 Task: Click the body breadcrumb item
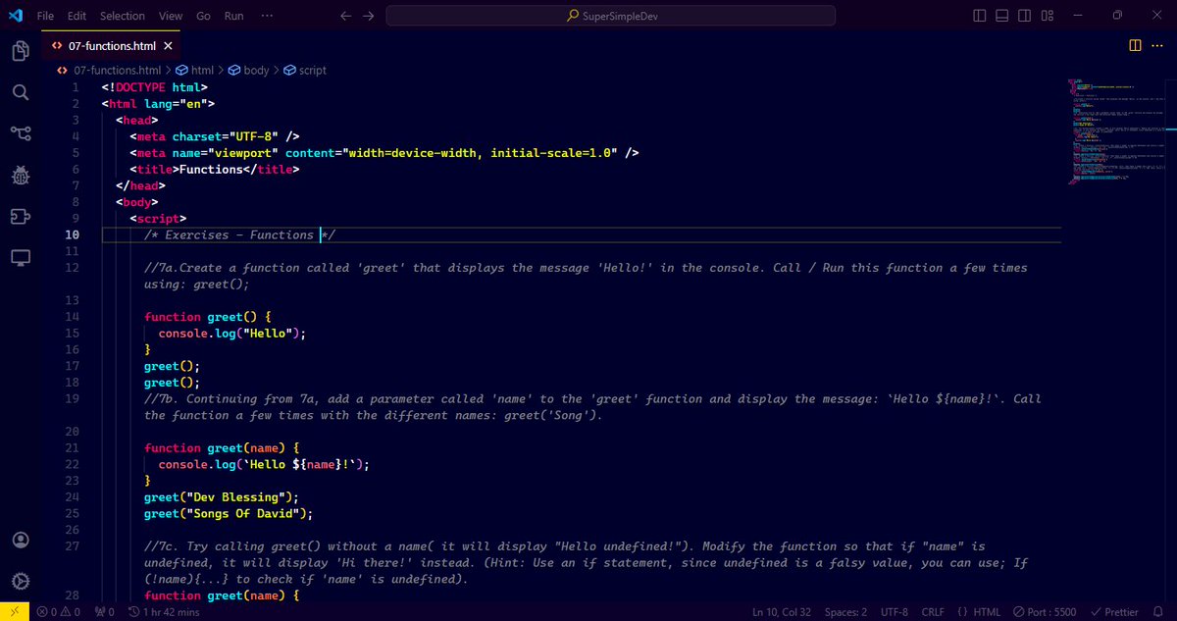(248, 71)
